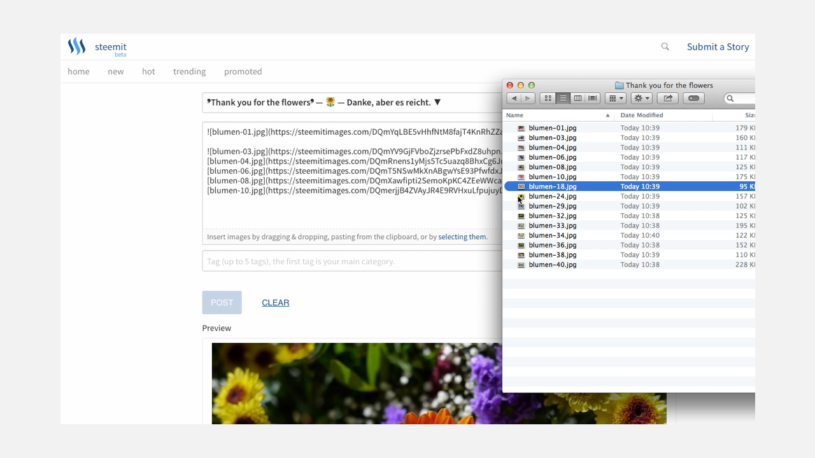Image resolution: width=815 pixels, height=458 pixels.
Task: Switch Finder to Cover Flow view
Action: 593,99
